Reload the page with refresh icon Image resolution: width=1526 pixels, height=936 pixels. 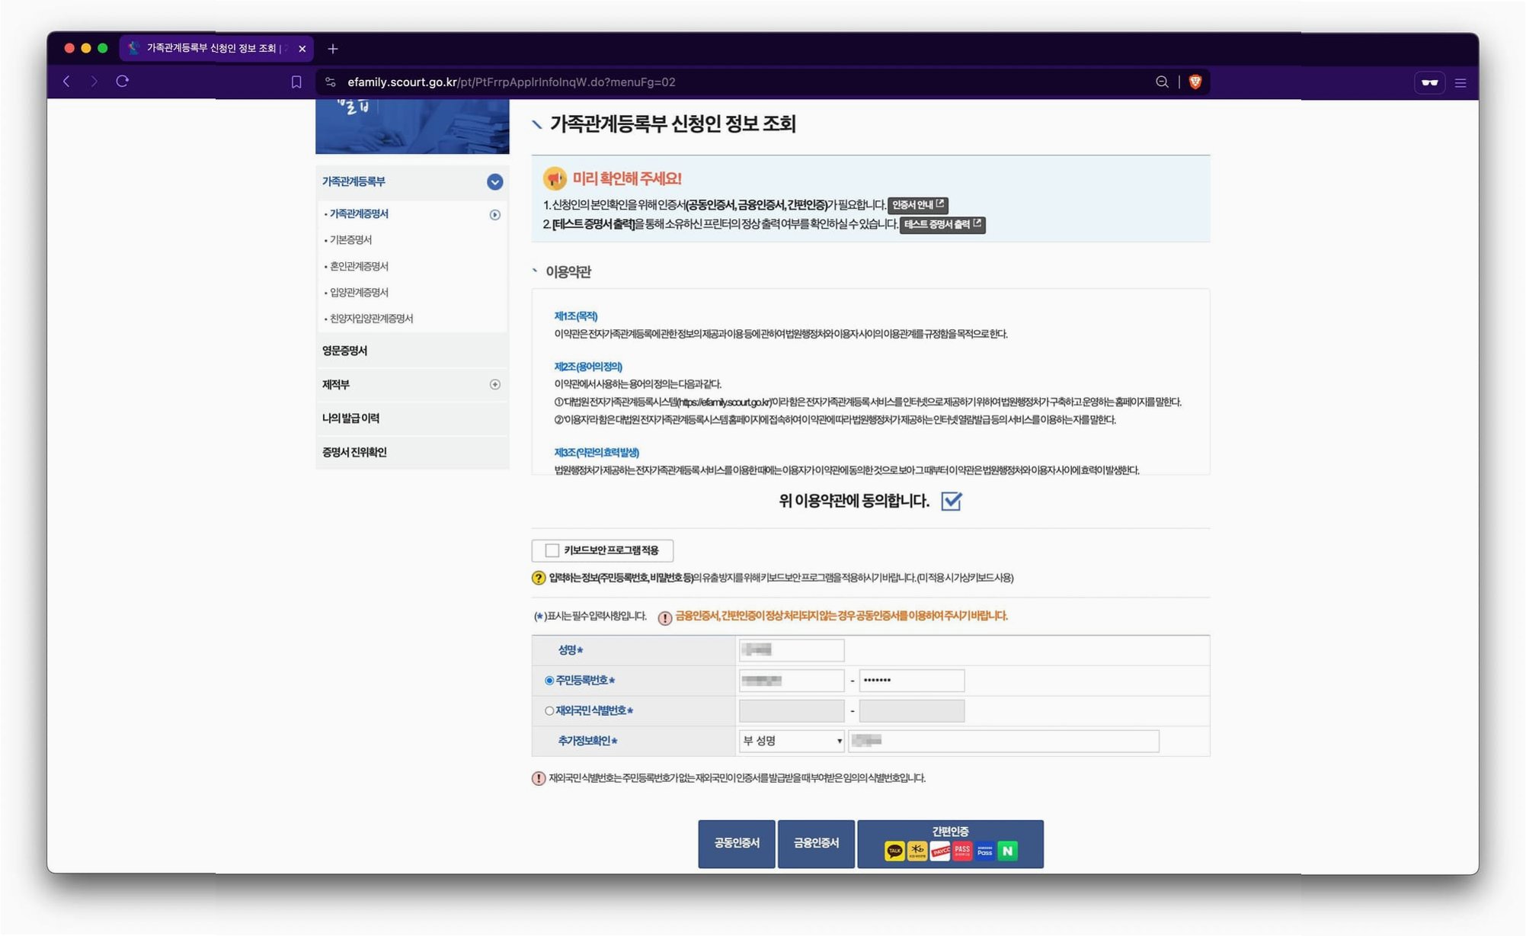point(123,82)
